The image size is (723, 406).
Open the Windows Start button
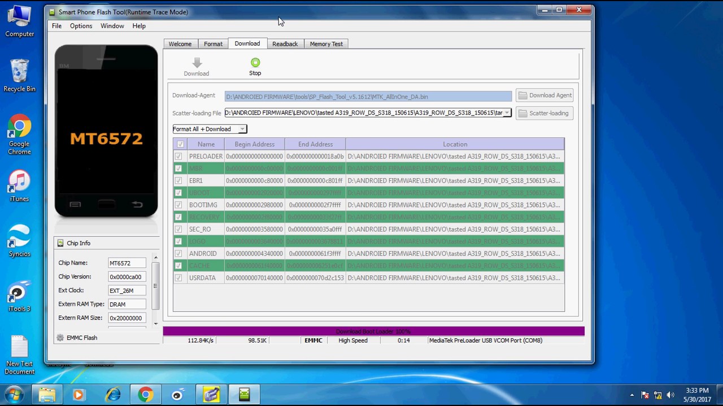coord(14,394)
